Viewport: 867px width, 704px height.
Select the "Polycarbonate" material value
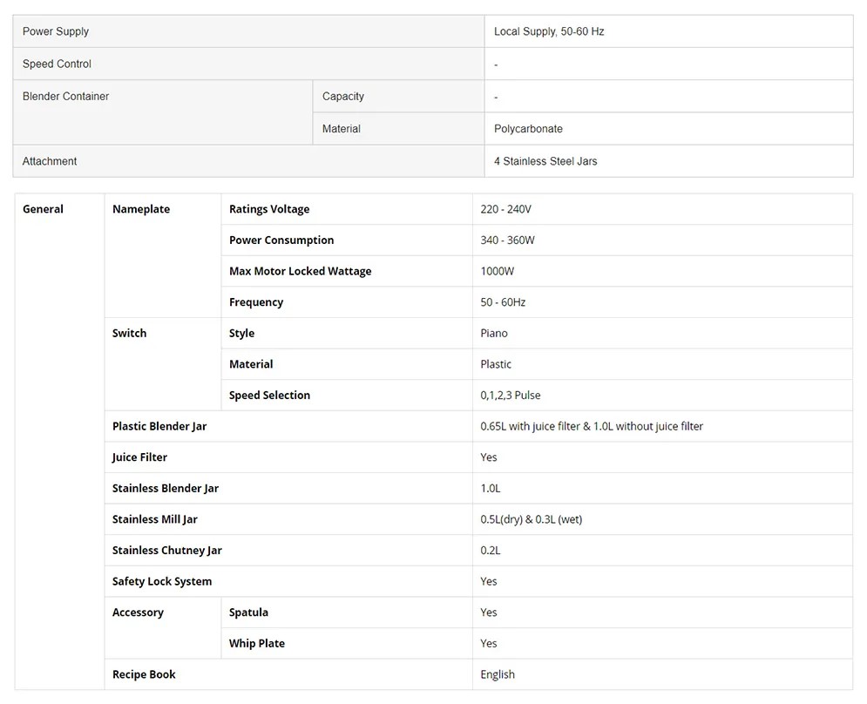click(528, 129)
